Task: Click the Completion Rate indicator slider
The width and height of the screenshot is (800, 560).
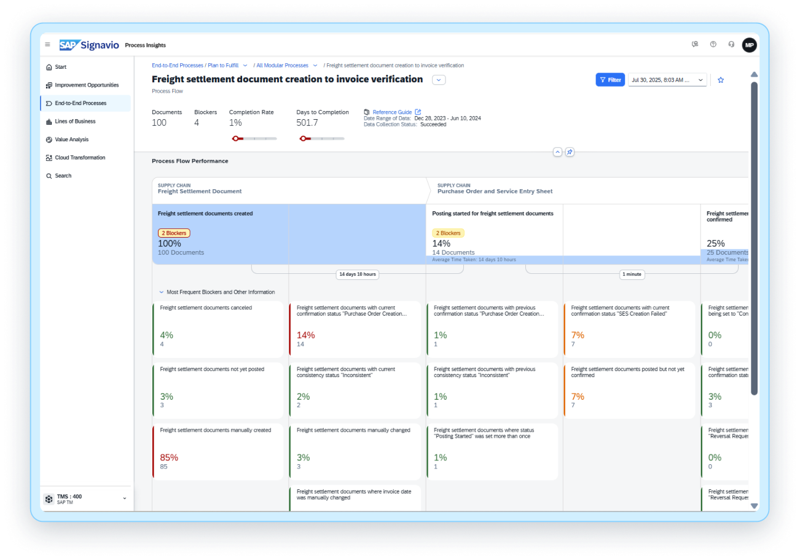Action: point(254,139)
